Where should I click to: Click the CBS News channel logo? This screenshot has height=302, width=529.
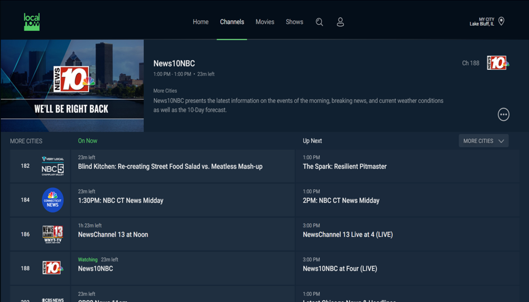52,300
